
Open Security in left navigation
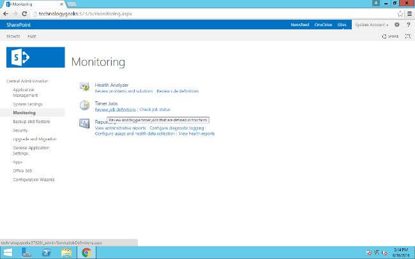click(20, 130)
